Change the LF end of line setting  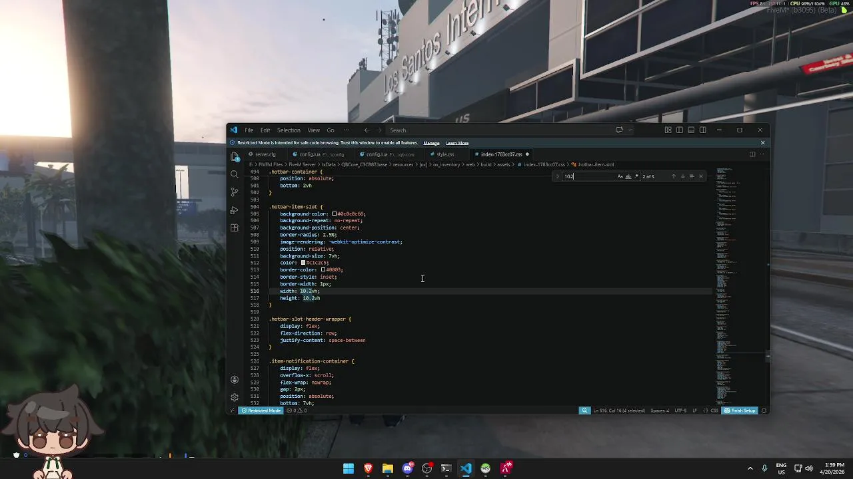(694, 410)
